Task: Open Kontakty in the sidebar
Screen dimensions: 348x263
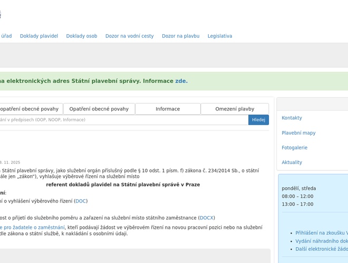Action: (292, 118)
